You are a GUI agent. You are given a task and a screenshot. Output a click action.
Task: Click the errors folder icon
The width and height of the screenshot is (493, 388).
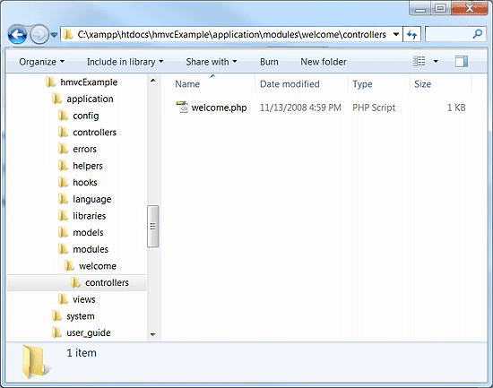63,149
